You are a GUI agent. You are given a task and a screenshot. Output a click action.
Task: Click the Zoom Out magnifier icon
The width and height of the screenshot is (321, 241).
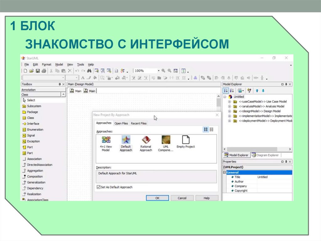pyautogui.click(x=170, y=71)
